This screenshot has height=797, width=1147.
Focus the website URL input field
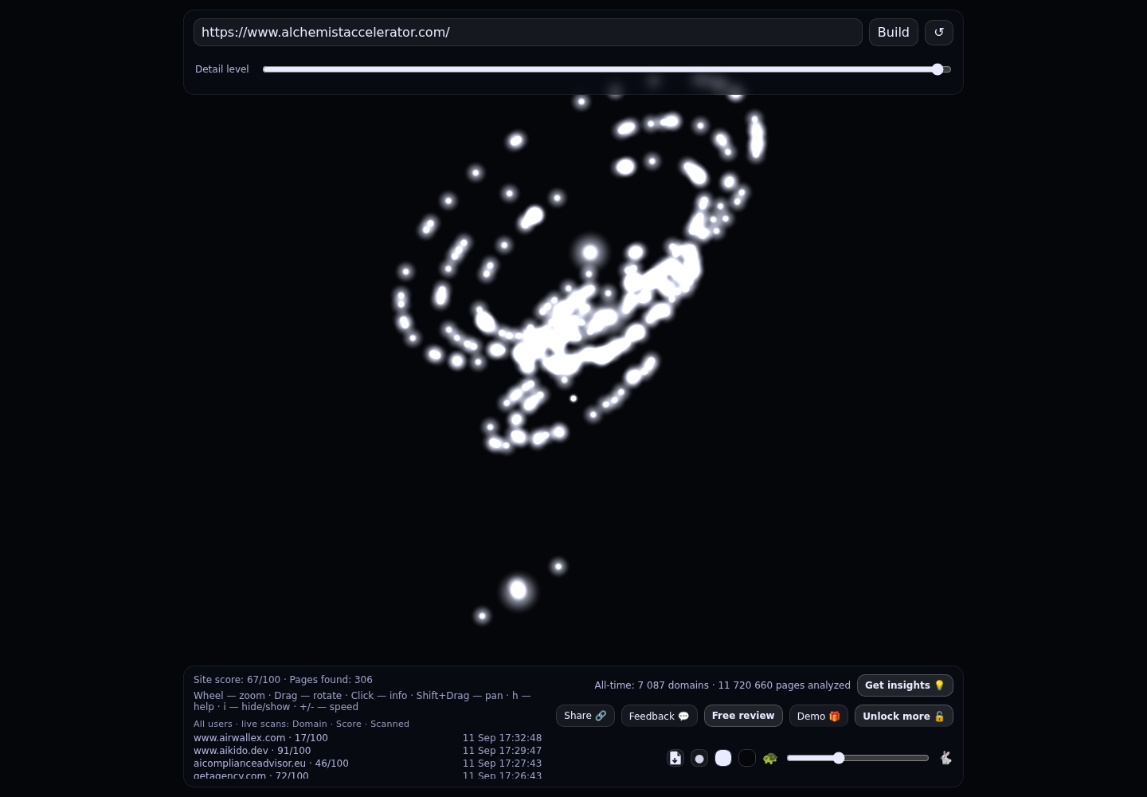click(527, 32)
